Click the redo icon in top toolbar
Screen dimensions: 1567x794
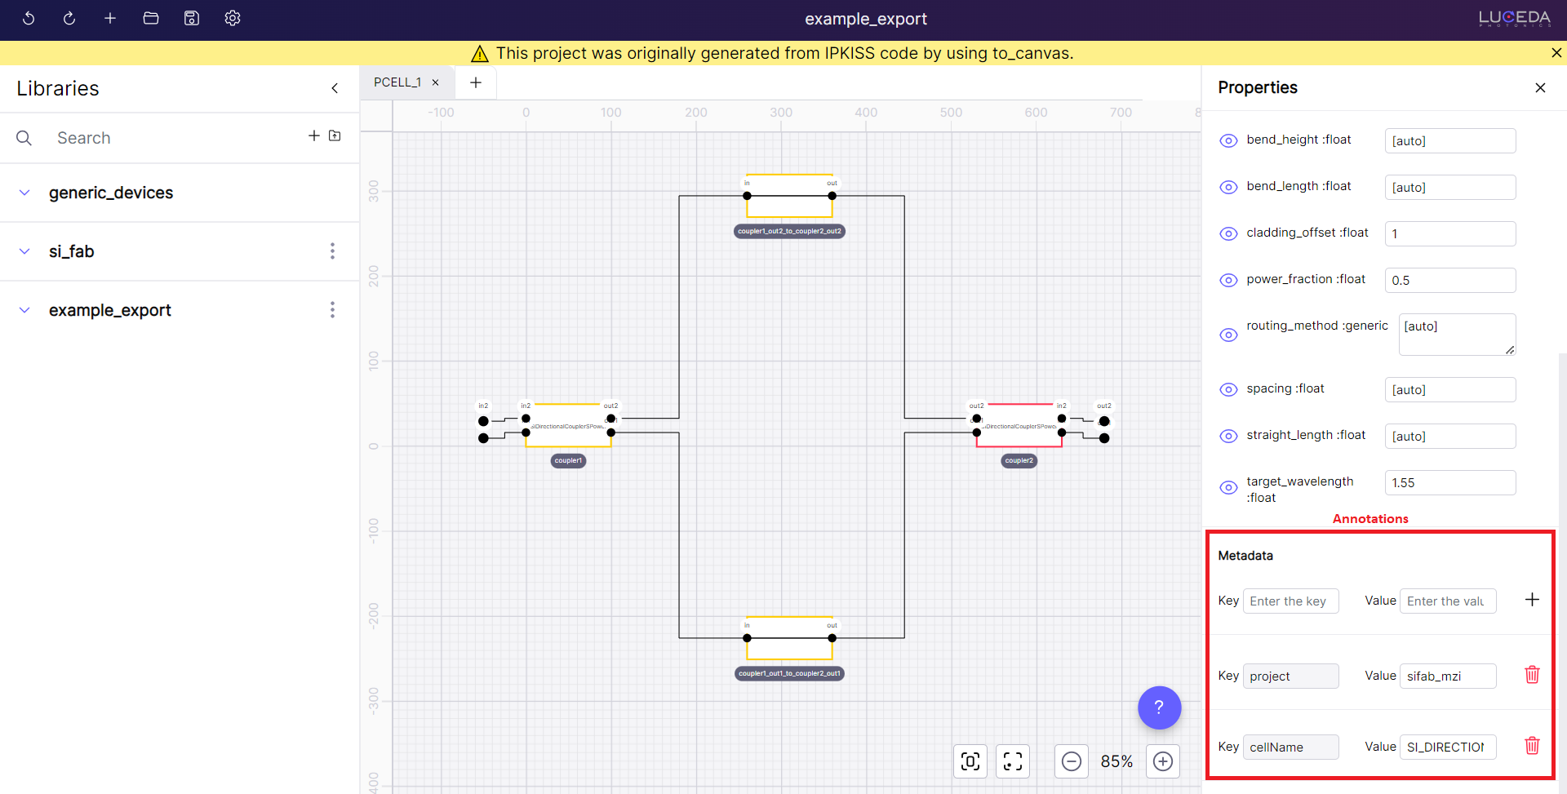point(69,18)
